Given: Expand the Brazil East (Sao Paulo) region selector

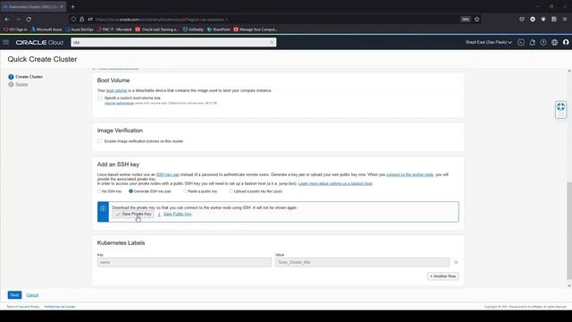Looking at the screenshot, I should click(x=489, y=42).
